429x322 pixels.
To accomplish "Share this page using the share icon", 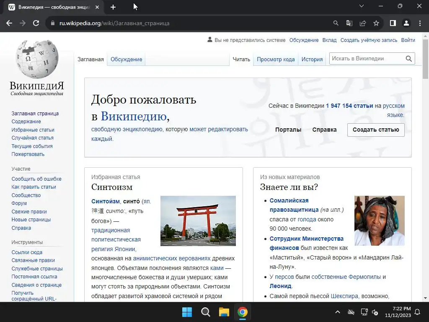I will point(362,23).
